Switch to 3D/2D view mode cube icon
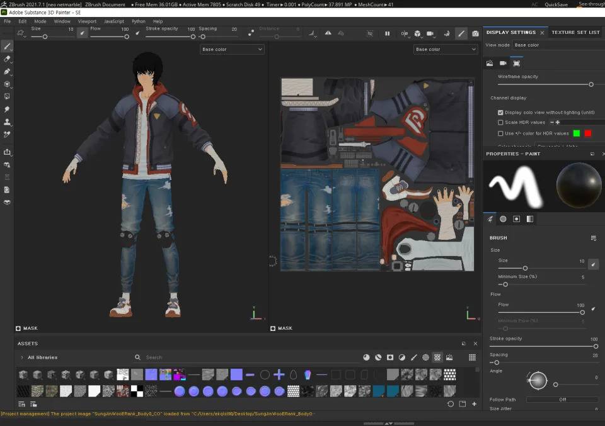605x426 pixels. click(x=417, y=33)
